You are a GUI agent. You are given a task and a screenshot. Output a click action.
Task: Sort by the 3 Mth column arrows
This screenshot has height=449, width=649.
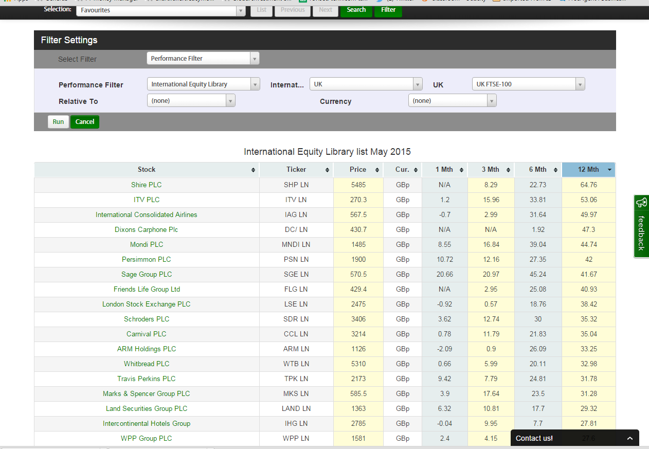click(x=508, y=170)
